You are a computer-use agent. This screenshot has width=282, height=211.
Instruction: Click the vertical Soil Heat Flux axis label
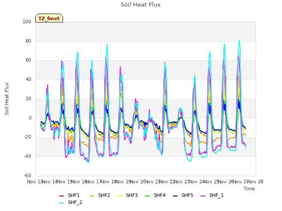tap(7, 98)
